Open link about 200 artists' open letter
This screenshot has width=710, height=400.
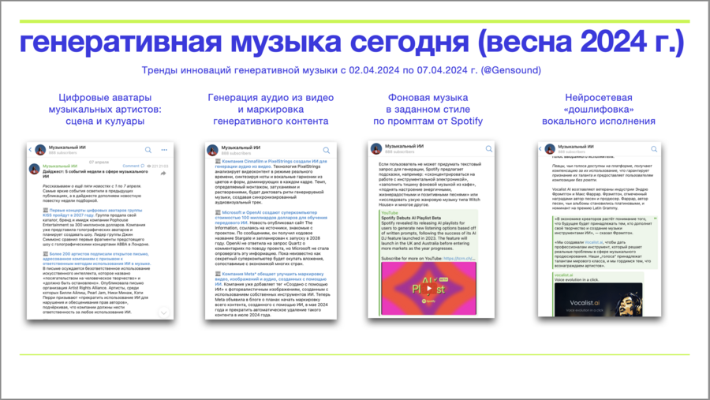click(96, 259)
